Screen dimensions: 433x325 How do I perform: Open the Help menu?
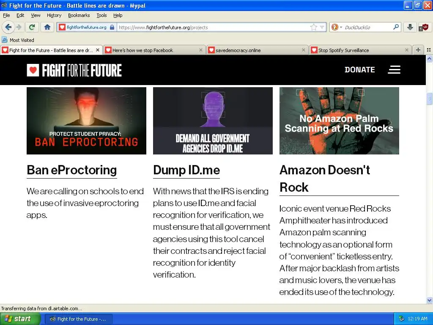tap(118, 15)
